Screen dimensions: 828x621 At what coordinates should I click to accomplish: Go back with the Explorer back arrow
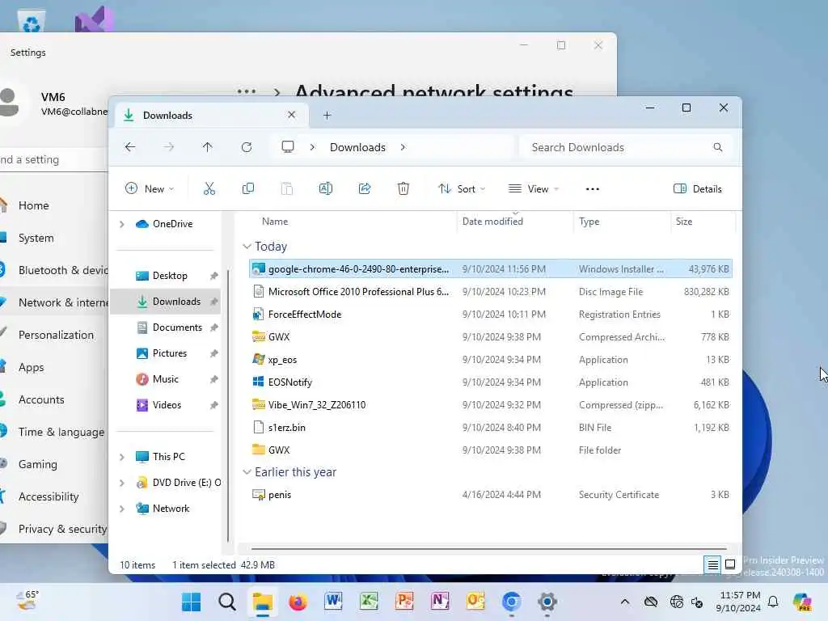pos(130,147)
